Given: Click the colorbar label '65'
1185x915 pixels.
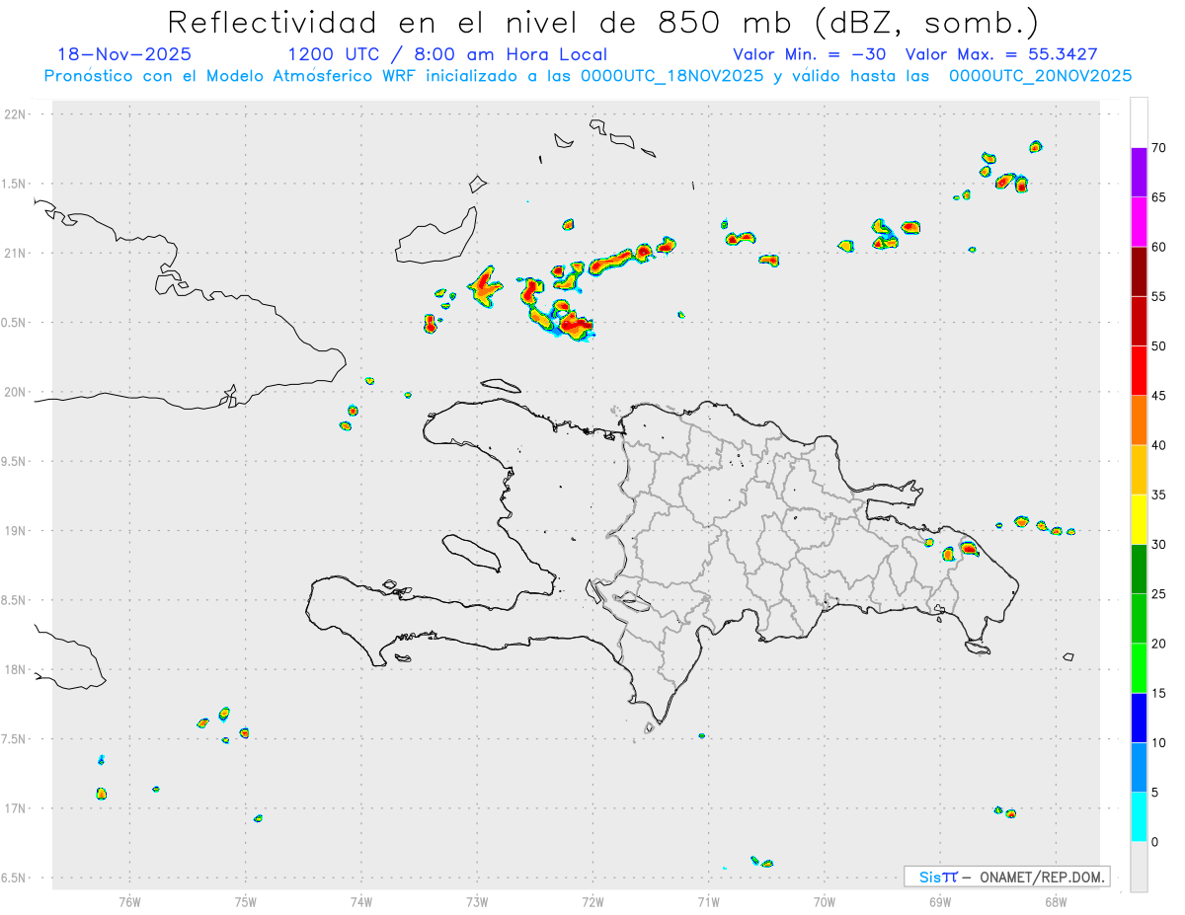Looking at the screenshot, I should (1158, 197).
